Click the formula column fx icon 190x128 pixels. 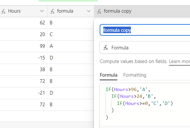coord(52,11)
